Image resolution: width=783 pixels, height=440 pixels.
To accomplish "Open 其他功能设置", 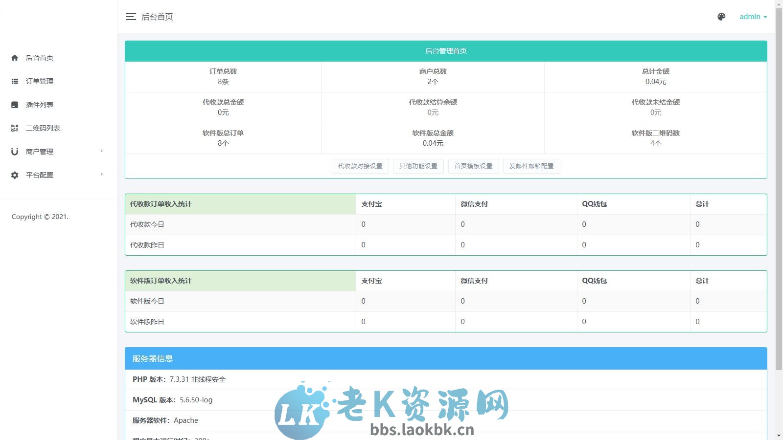I will point(418,166).
